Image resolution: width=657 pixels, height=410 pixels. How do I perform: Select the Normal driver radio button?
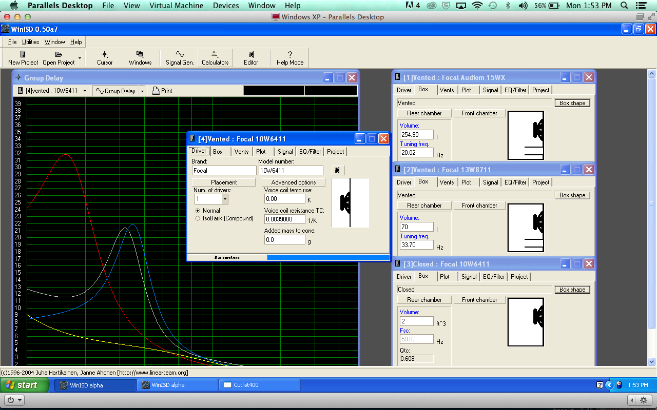click(x=198, y=211)
